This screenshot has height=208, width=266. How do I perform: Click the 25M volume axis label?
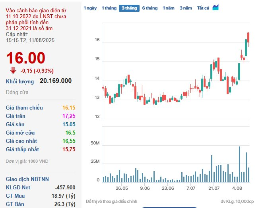[x=95, y=162]
